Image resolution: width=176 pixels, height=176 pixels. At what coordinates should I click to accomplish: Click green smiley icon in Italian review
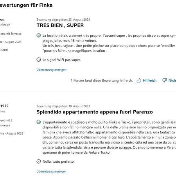coord(39,122)
